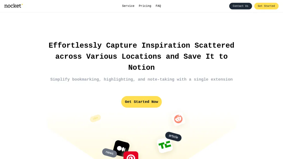
Task: Click the red Pinterest icon
Action: pyautogui.click(x=131, y=155)
